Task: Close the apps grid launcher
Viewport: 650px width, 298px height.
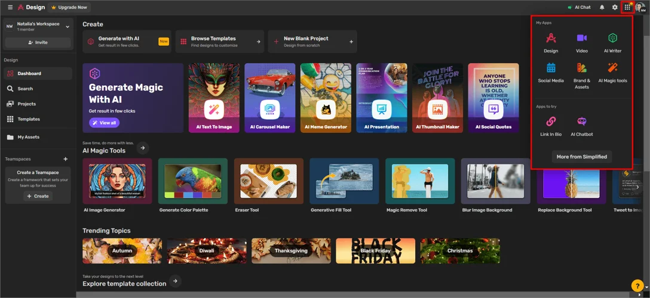Action: click(627, 8)
